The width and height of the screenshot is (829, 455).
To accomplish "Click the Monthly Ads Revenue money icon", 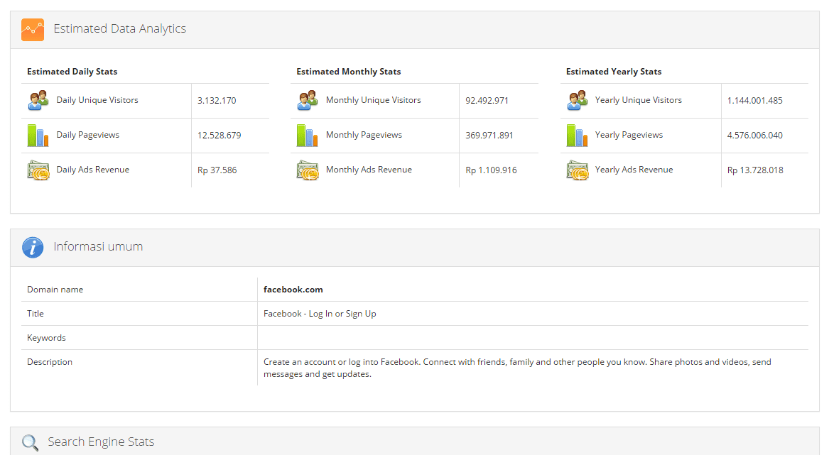I will 308,170.
